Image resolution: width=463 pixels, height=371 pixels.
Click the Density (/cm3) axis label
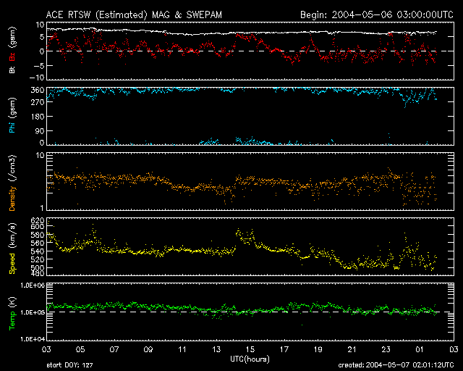12,181
